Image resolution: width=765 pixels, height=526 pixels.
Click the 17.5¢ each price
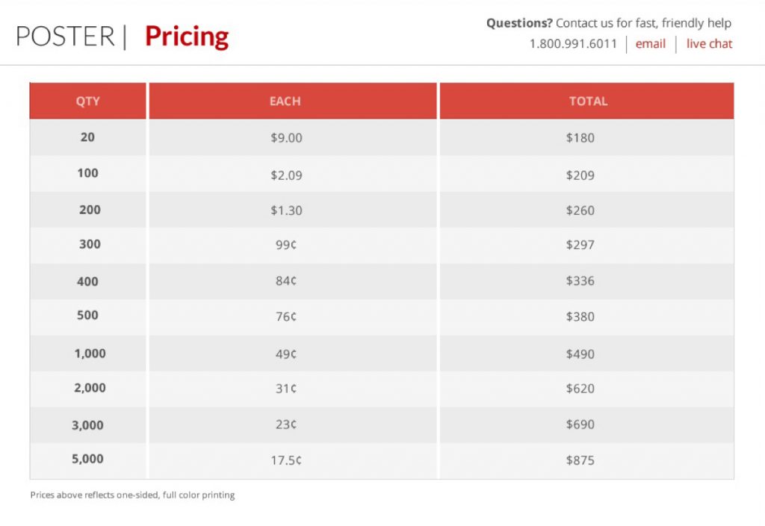(286, 460)
